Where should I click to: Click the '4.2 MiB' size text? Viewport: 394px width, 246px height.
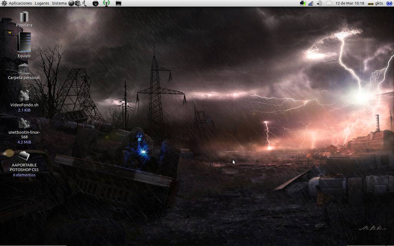tap(24, 142)
